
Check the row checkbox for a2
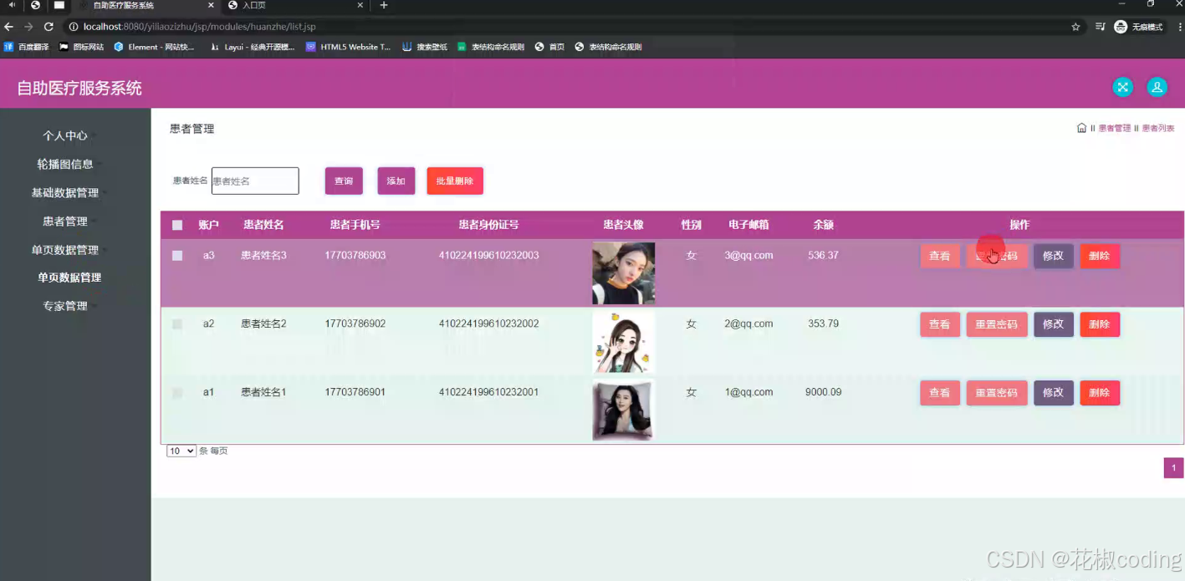click(177, 324)
